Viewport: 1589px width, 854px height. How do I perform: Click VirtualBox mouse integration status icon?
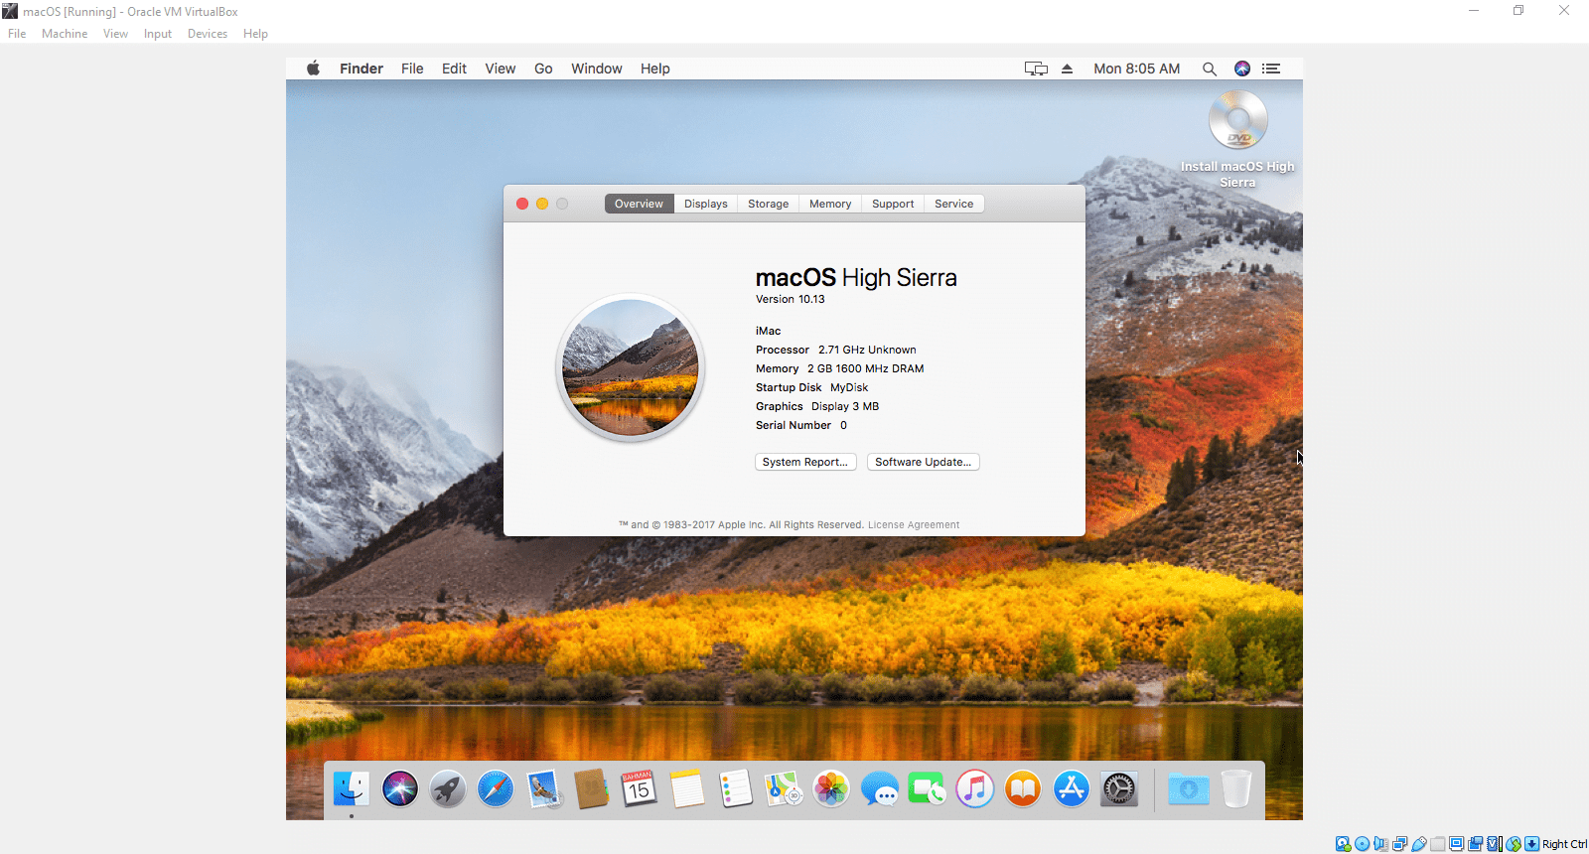click(1514, 844)
